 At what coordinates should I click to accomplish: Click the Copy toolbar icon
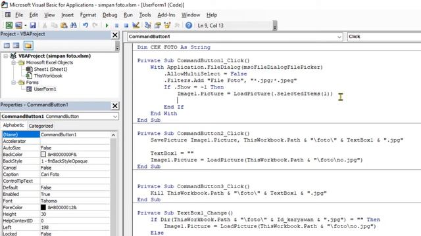54,26
